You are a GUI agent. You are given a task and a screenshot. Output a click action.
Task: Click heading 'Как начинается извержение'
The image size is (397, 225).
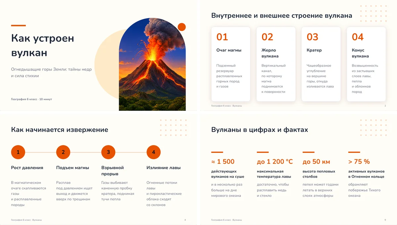pos(60,130)
